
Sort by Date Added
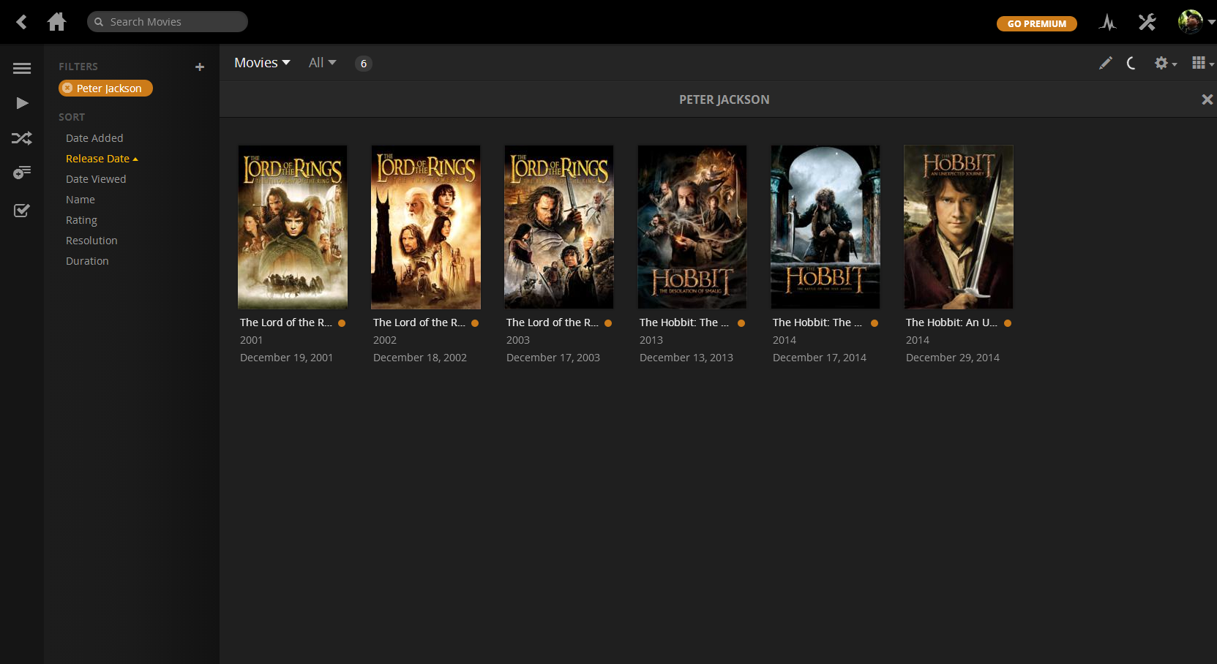(x=94, y=138)
